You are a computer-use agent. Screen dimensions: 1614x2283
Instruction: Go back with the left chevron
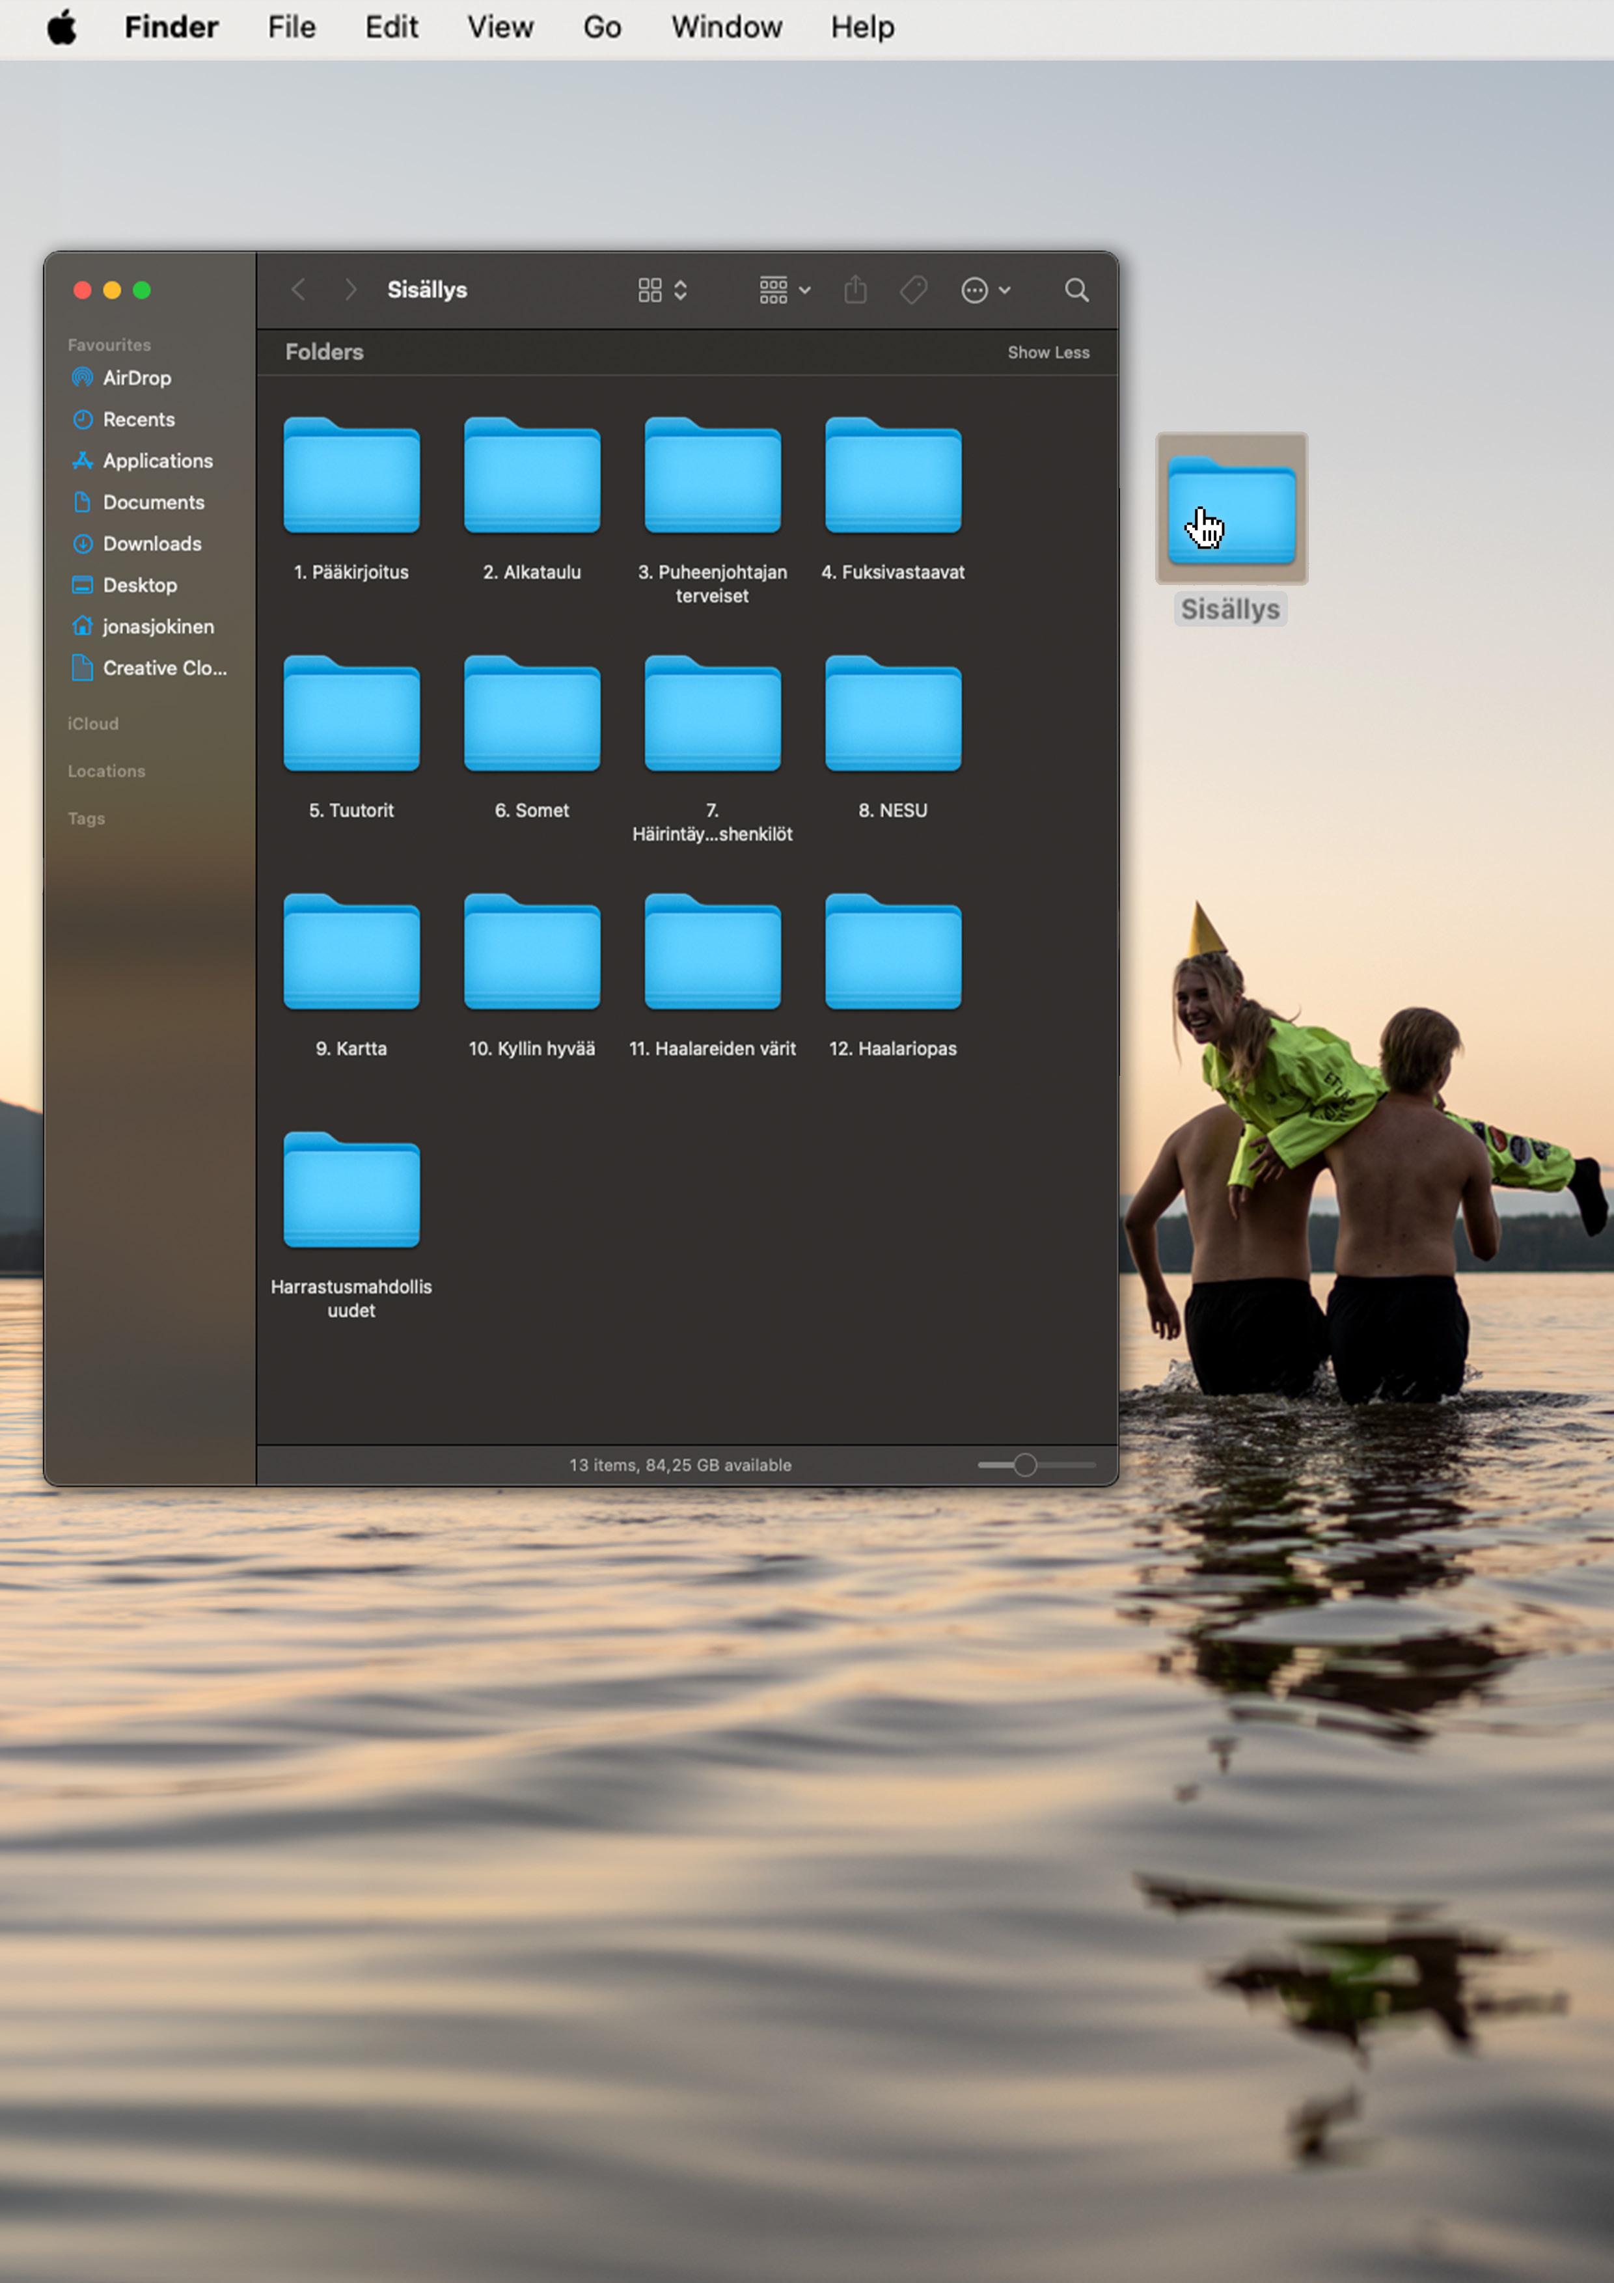coord(298,290)
